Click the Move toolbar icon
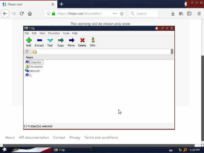Screen dimensions: 204x153 (x=71, y=42)
